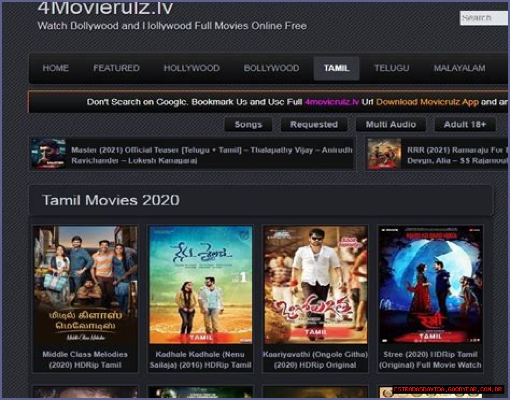Select the Stree (2020) movie poster
510x400 pixels.
[x=430, y=284]
